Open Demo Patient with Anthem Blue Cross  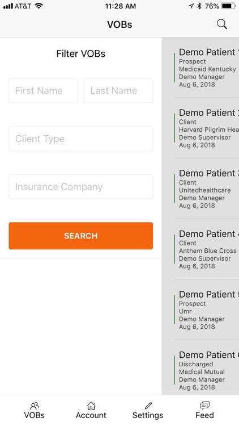click(x=206, y=249)
